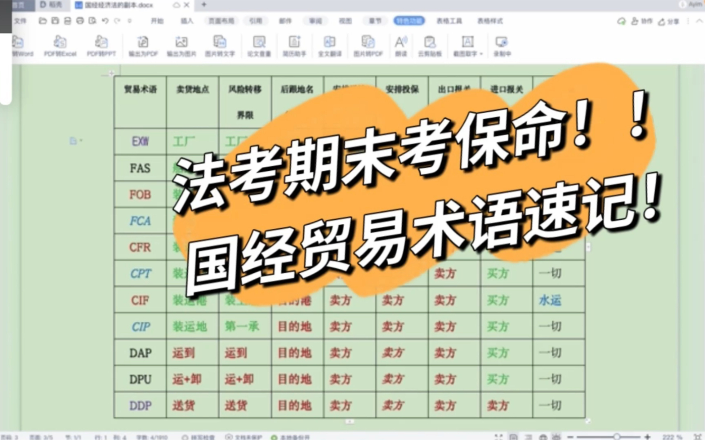
Task: Click the screen recording icon in ribbon
Action: click(x=502, y=42)
